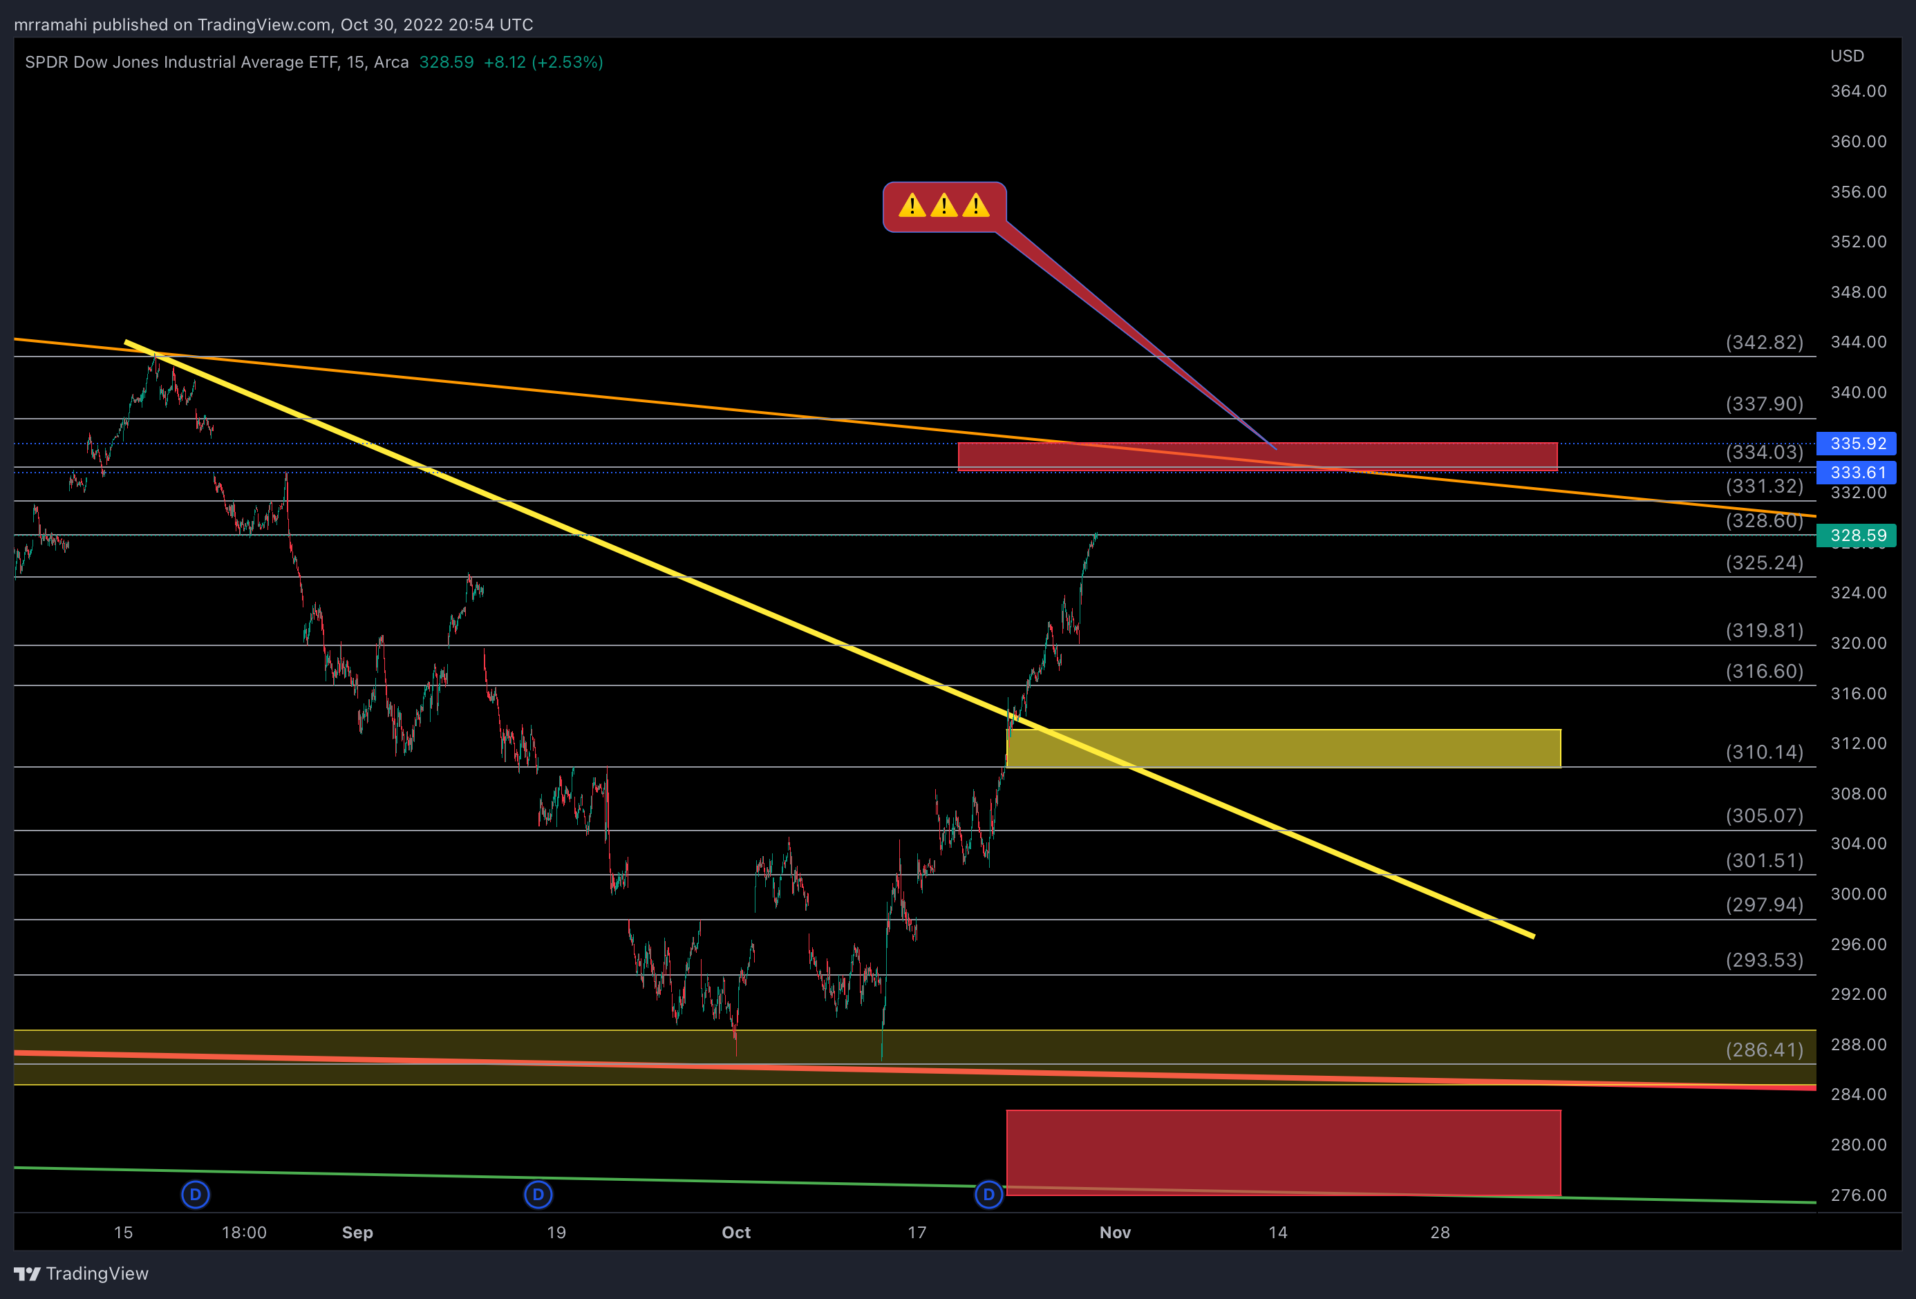Screen dimensions: 1916x1299
Task: Click the middle warning triangle in the callout
Action: tap(944, 205)
